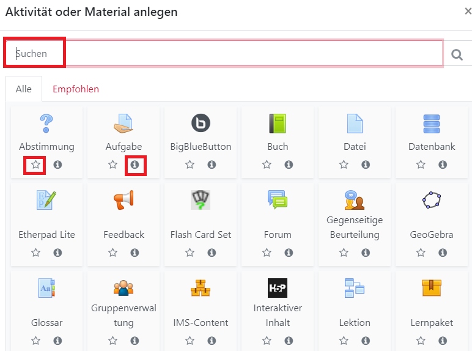Pick the Etherpad Lite icon
Viewport: 472px width, 351px height.
point(46,200)
